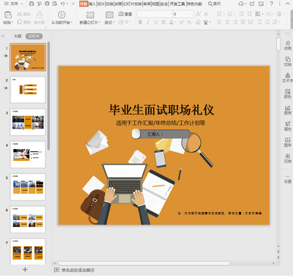The height and width of the screenshot is (276, 293).
Task: Toggle Subscript formatting
Action: (x=190, y=22)
